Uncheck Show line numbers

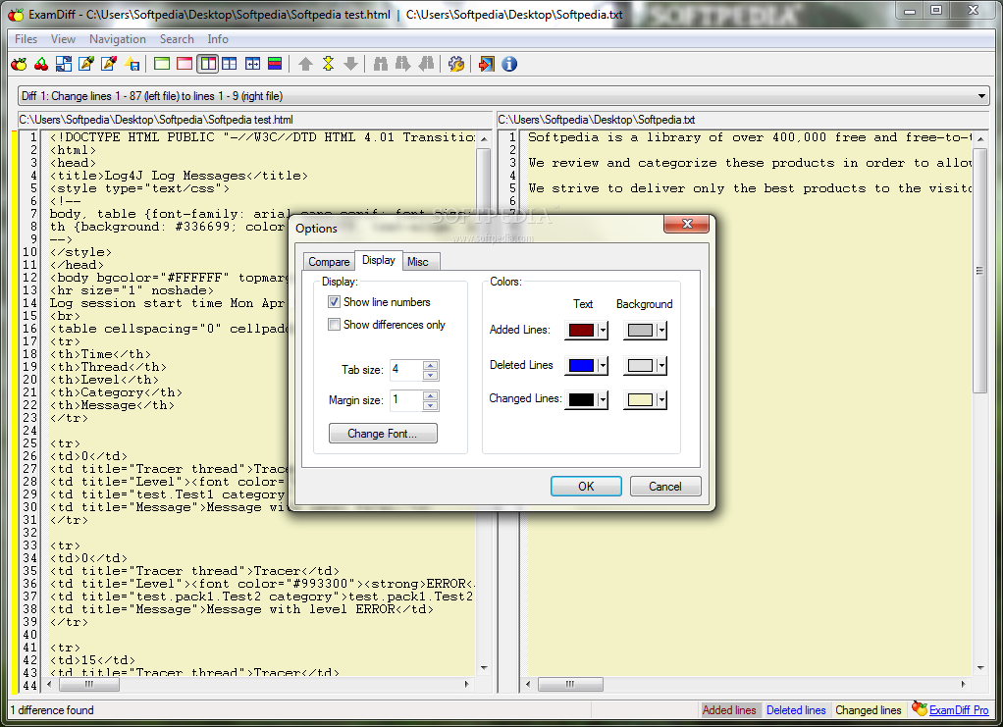(334, 302)
